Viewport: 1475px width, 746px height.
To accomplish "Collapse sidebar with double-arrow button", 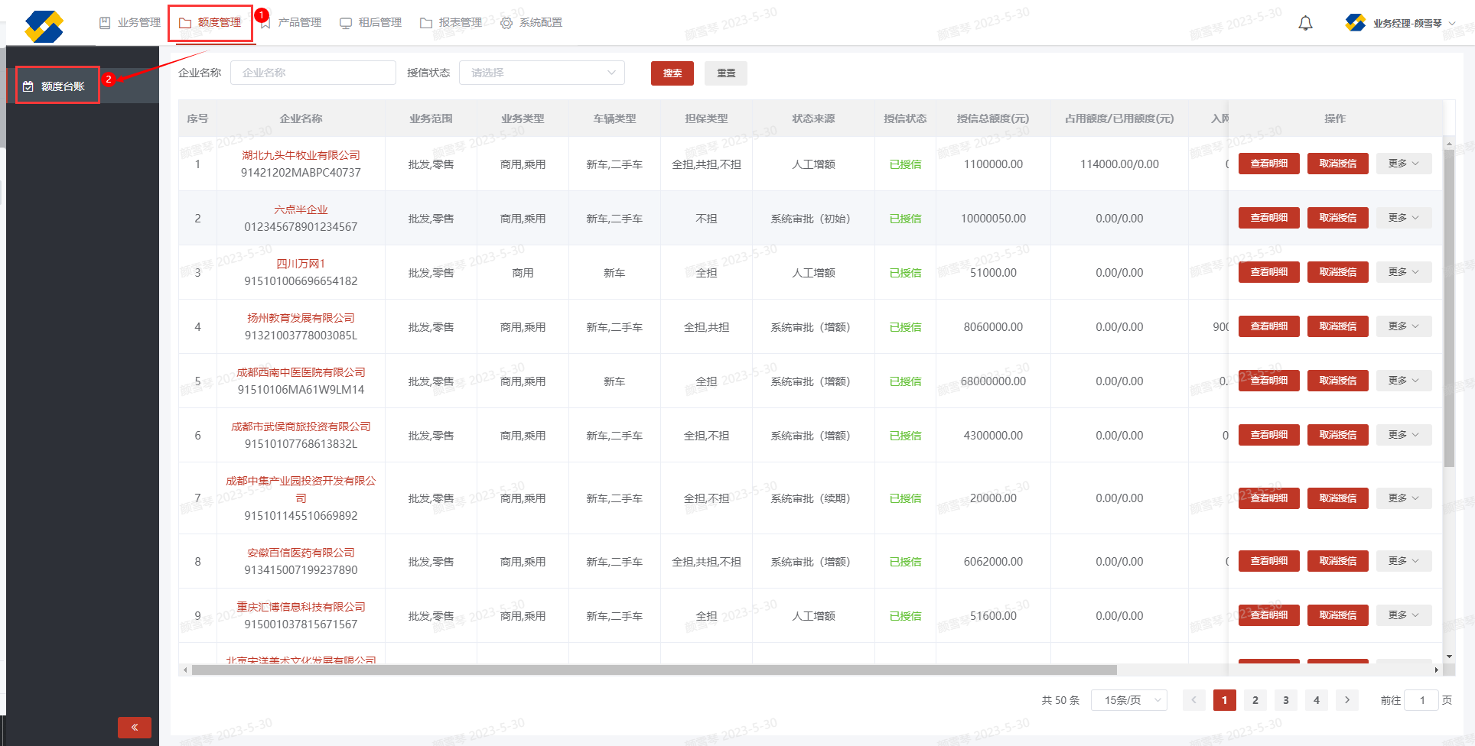I will pyautogui.click(x=135, y=727).
